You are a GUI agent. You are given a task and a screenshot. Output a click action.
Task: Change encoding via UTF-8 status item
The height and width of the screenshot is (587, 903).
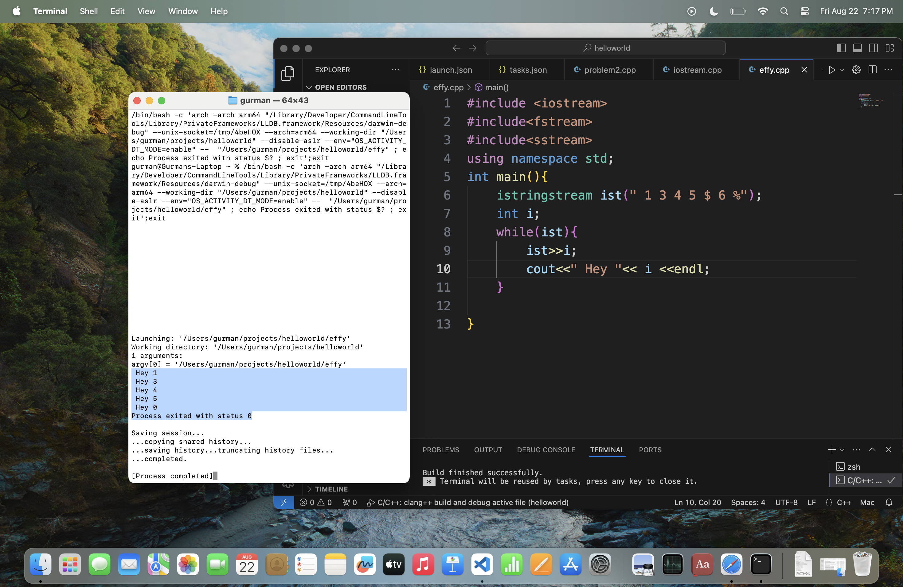pyautogui.click(x=786, y=503)
